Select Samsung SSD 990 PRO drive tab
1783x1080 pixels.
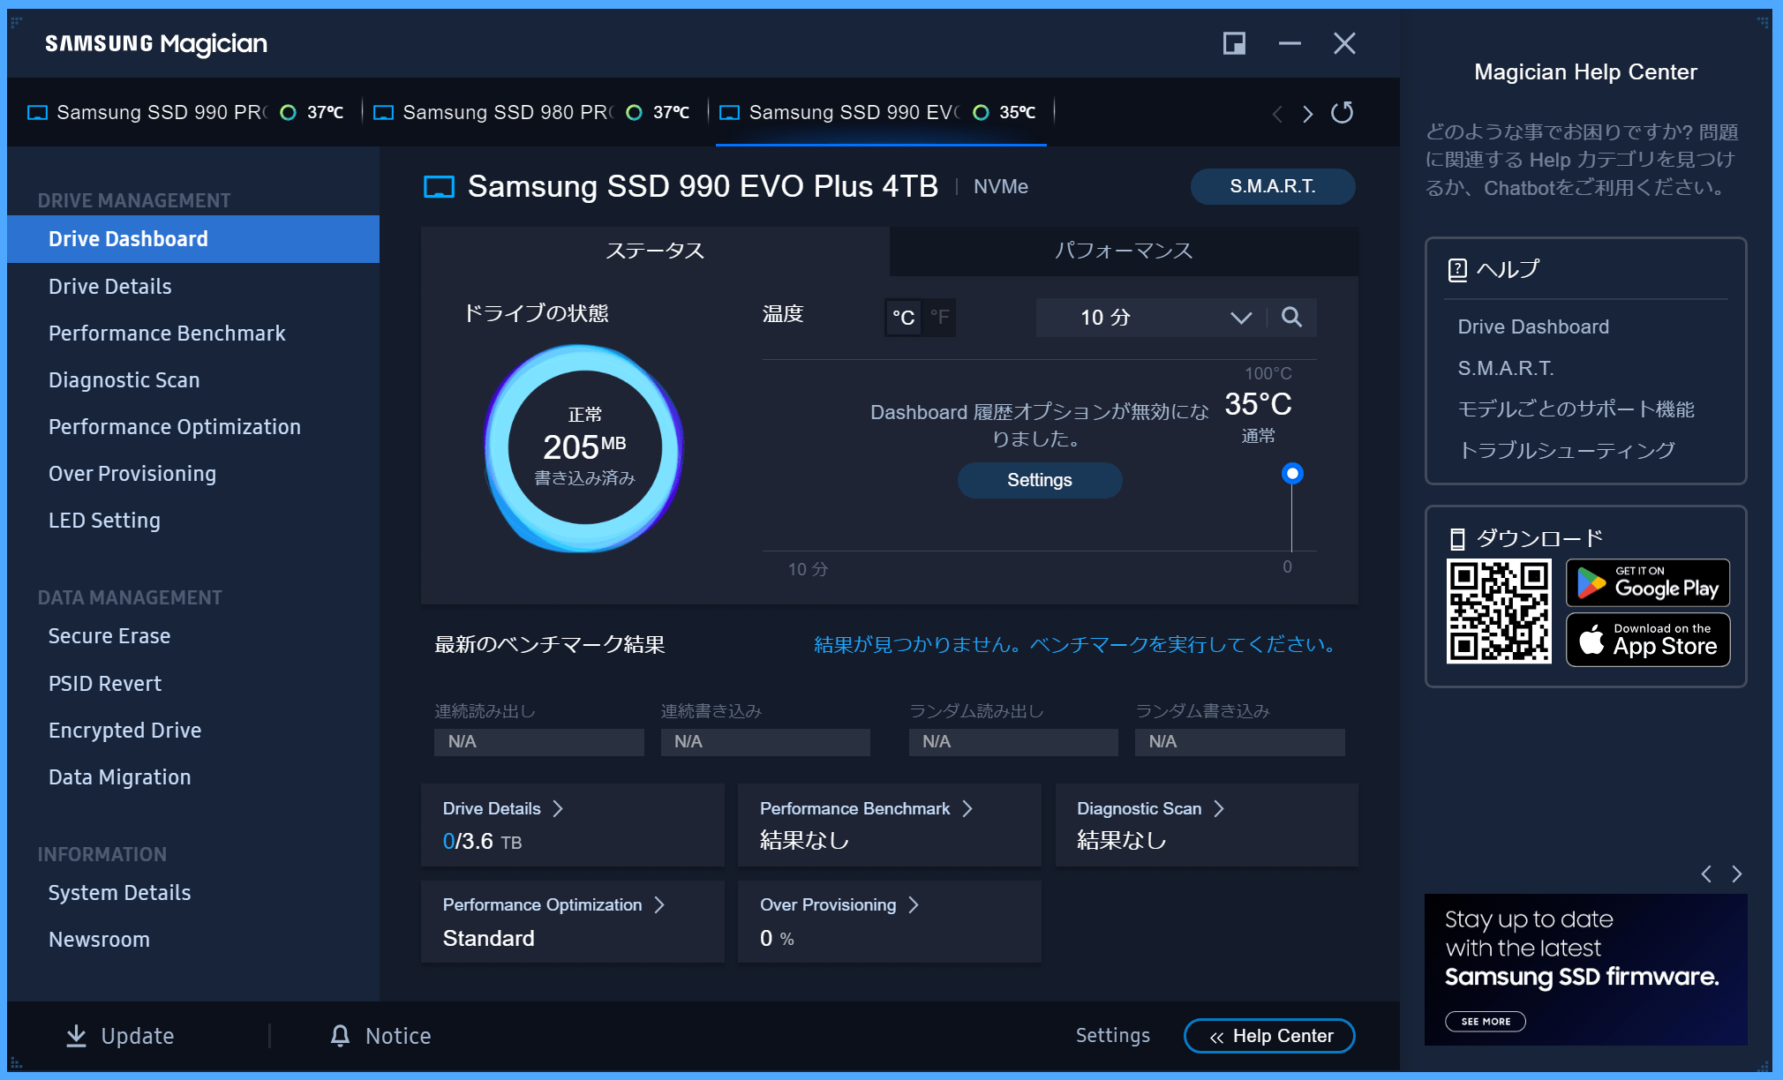(186, 113)
